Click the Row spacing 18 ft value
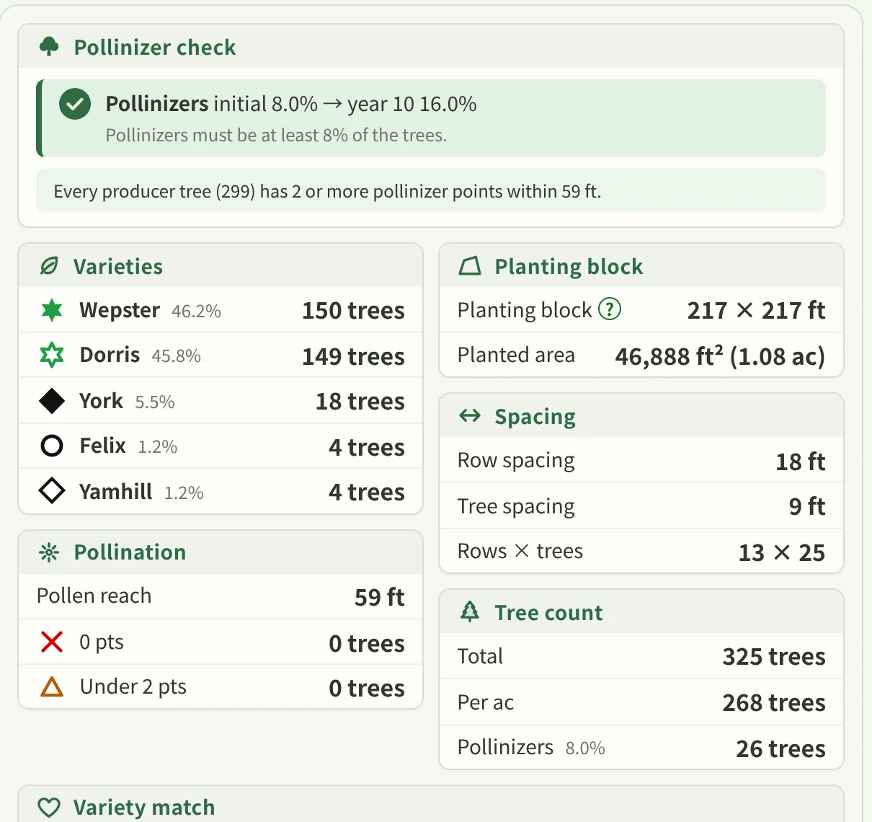 pyautogui.click(x=801, y=462)
